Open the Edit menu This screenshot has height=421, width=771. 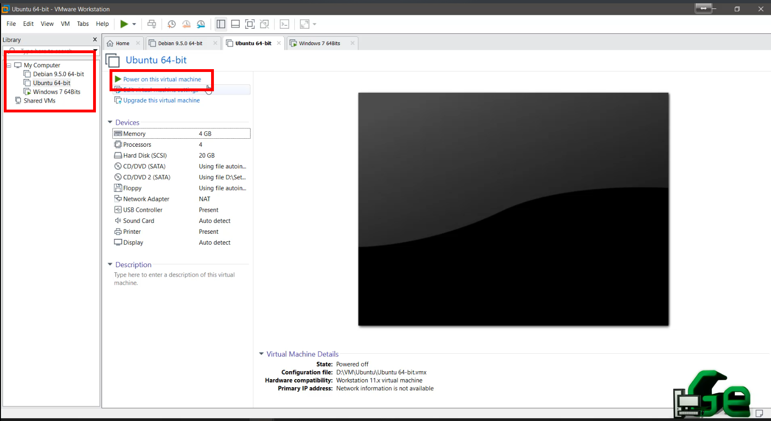[x=28, y=24]
